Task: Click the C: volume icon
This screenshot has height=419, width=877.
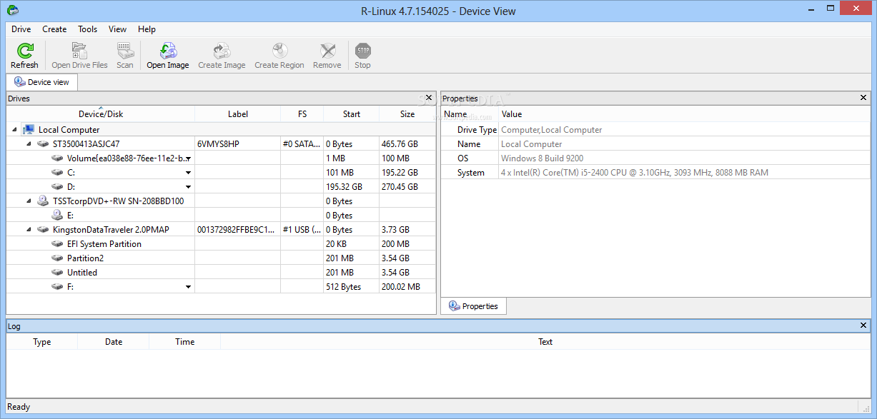Action: click(57, 172)
